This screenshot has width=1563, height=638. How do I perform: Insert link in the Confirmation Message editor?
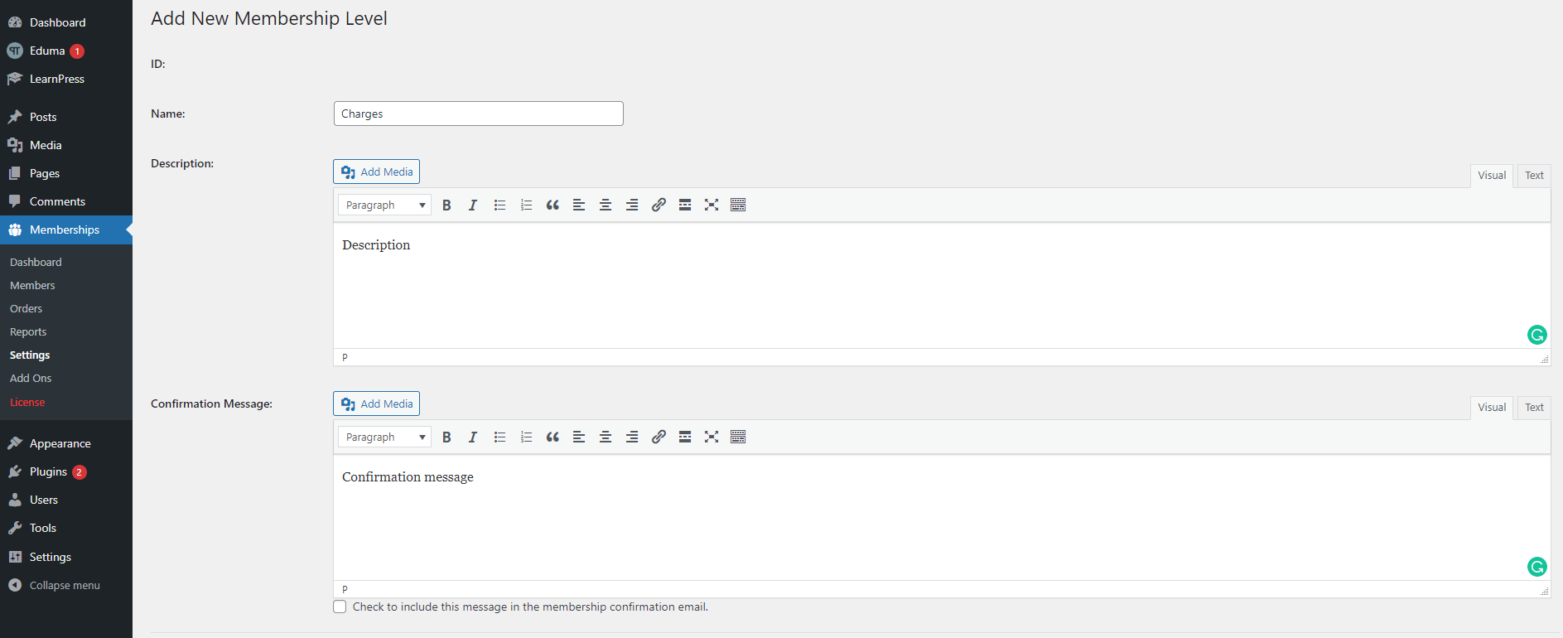coord(658,437)
